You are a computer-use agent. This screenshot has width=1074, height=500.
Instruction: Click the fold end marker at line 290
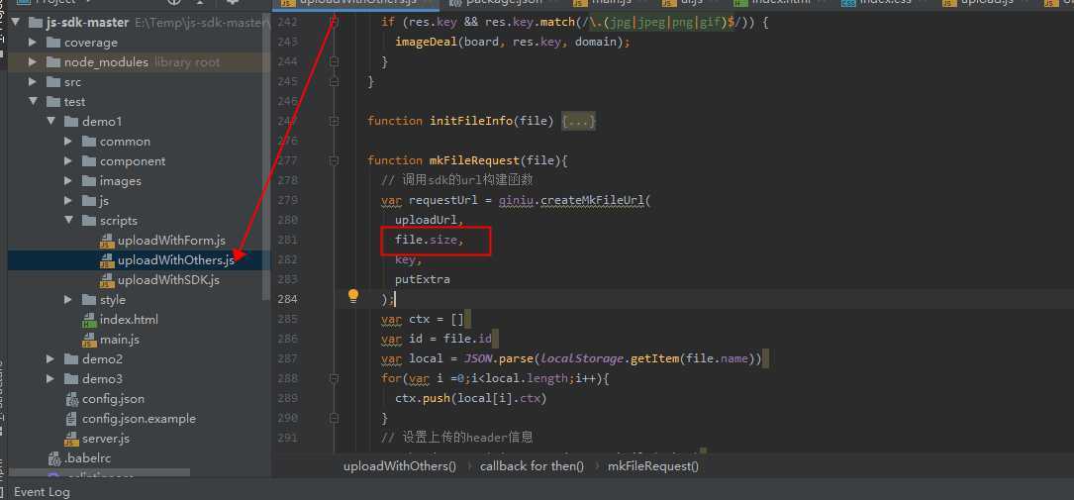coord(334,418)
